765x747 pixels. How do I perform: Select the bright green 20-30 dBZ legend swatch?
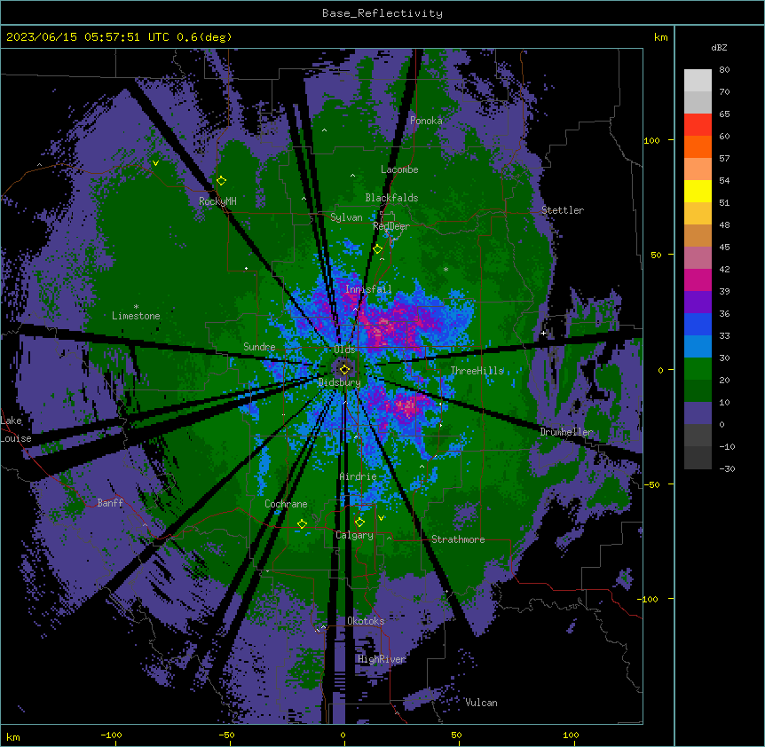click(x=698, y=369)
